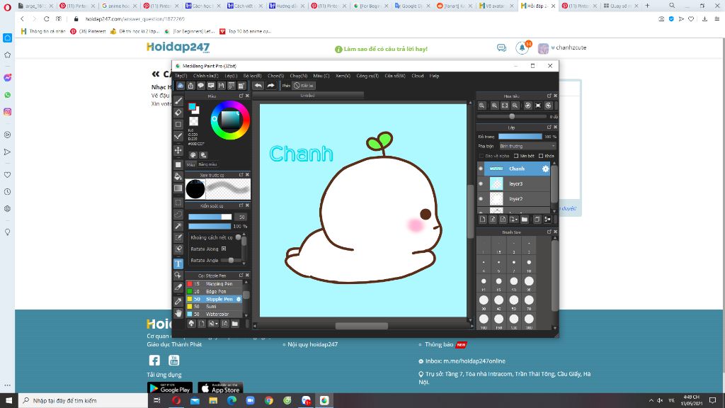Screen dimensions: 725x408
Task: Open the brush duplicate dropdown below brush list
Action: (212, 324)
